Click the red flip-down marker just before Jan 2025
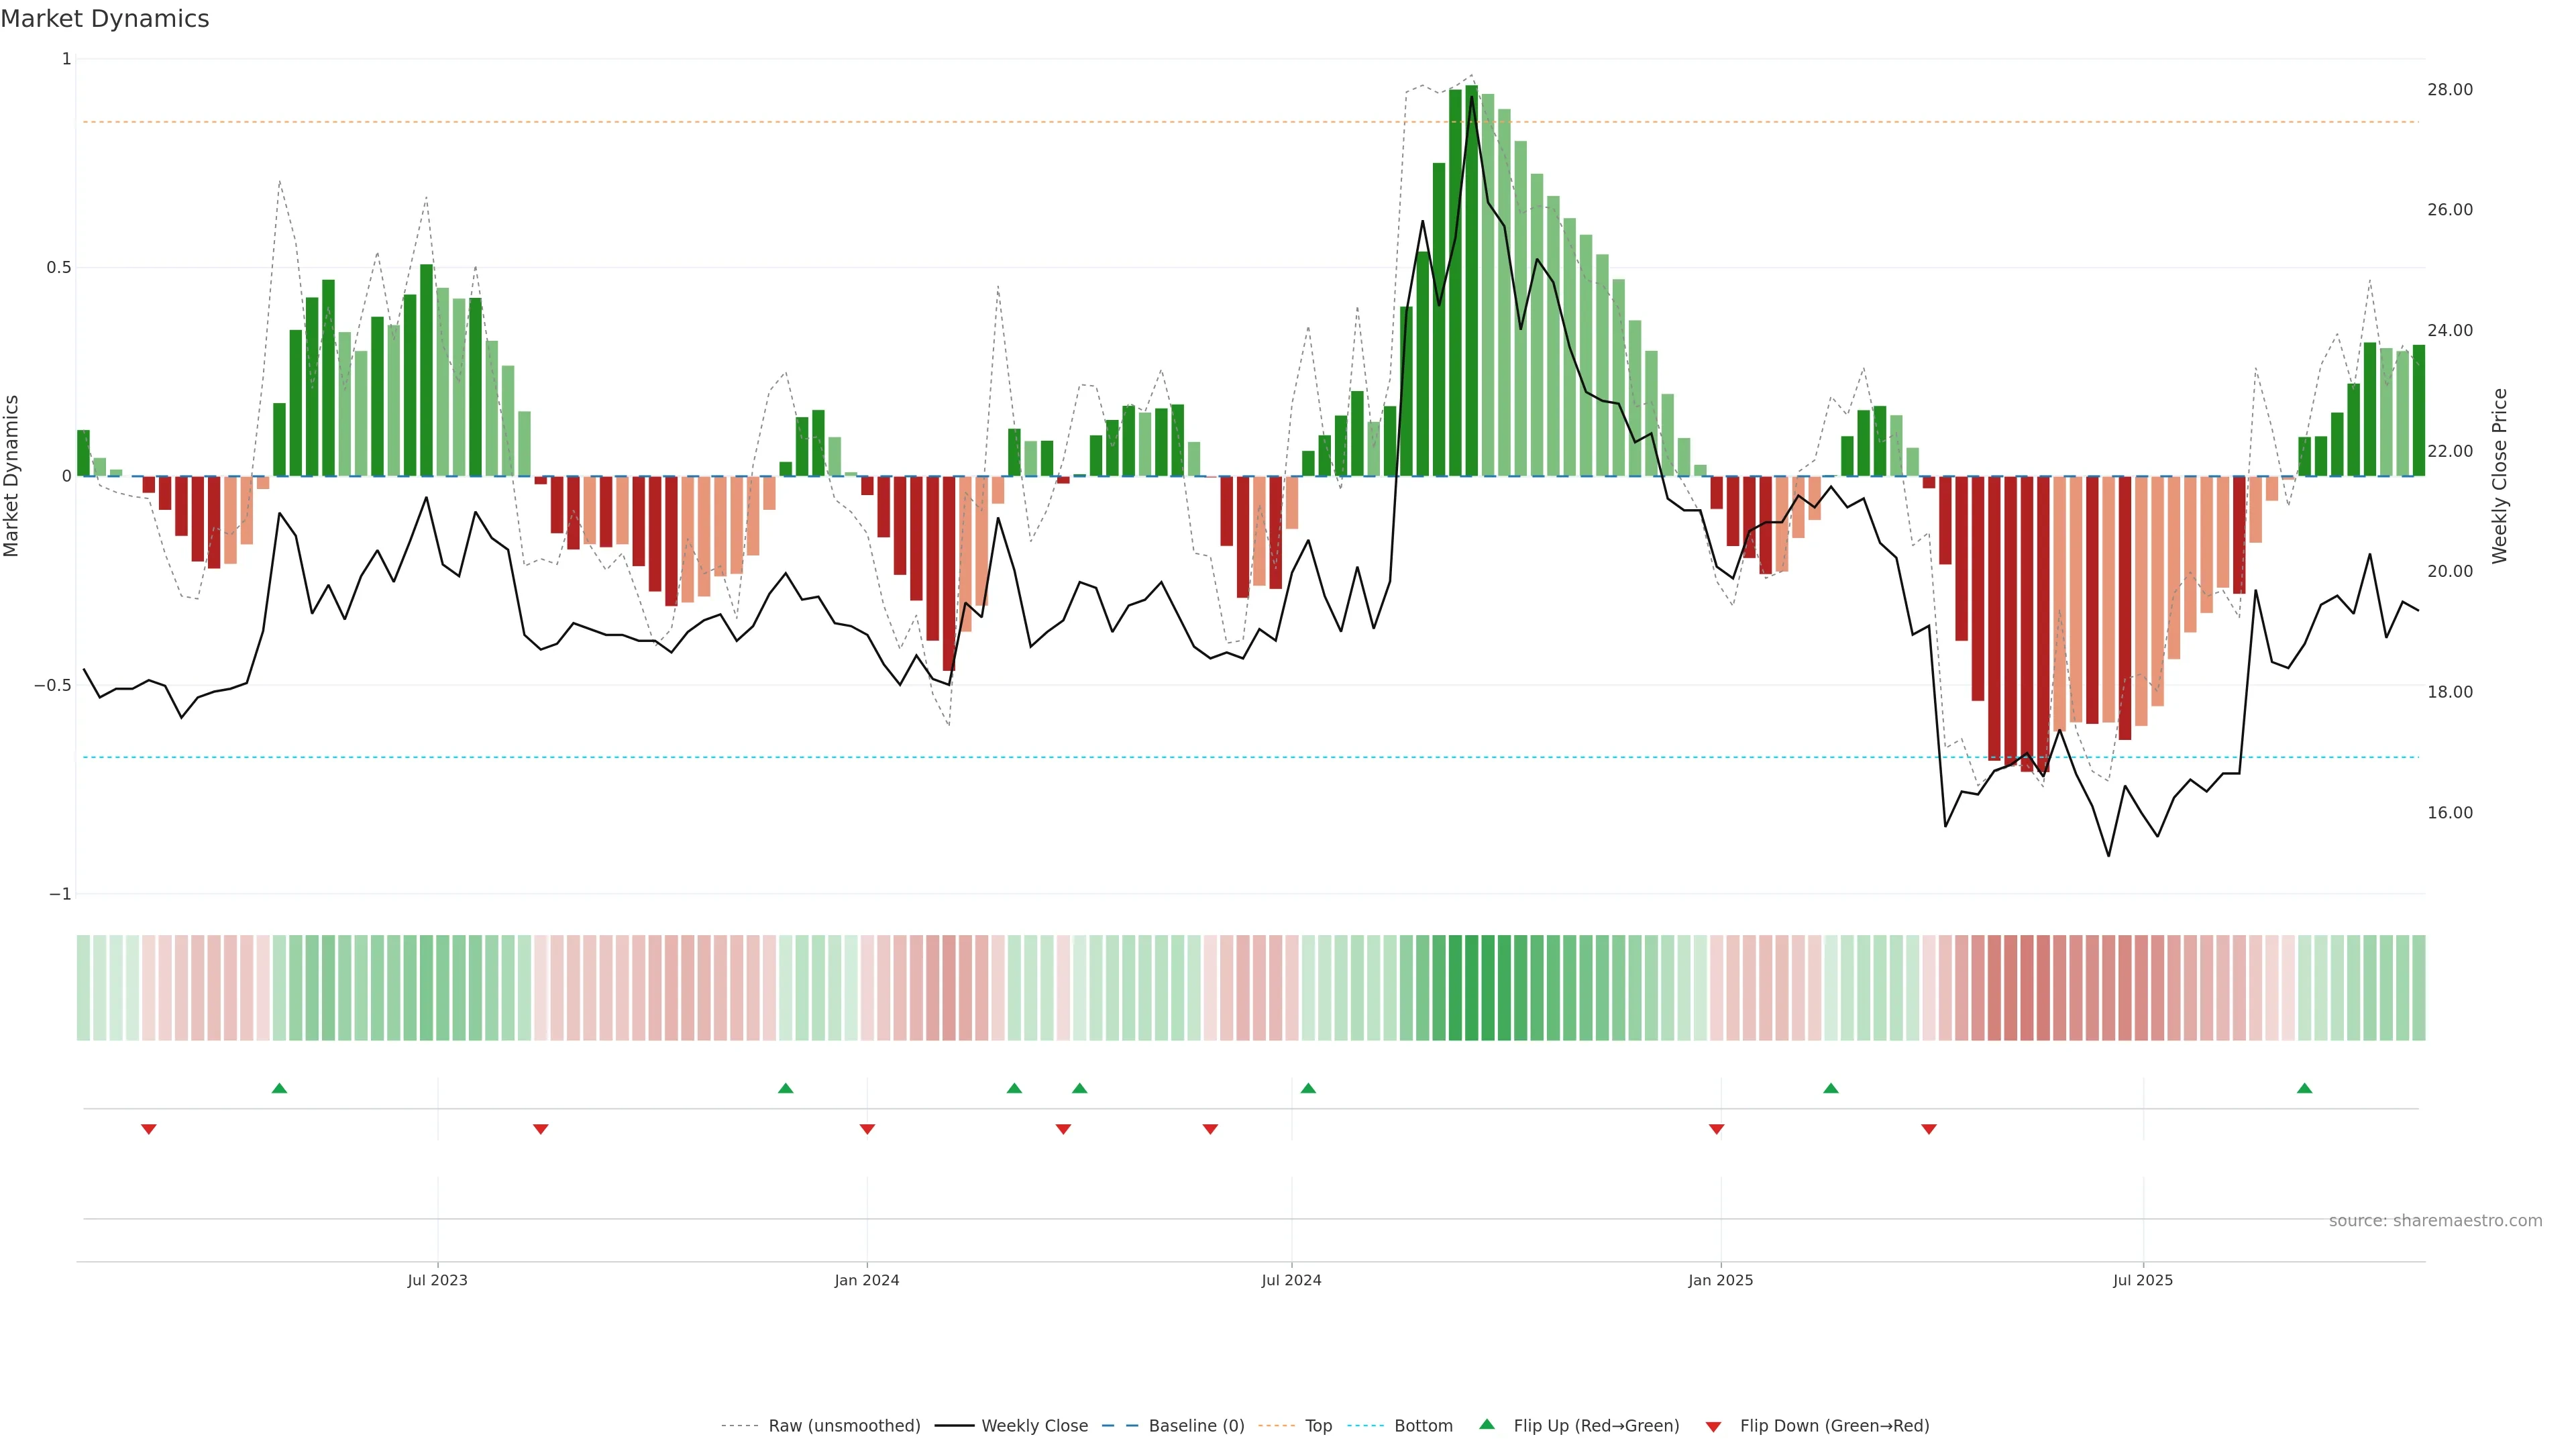Screen dimensions: 2576x1449 [x=1716, y=1129]
